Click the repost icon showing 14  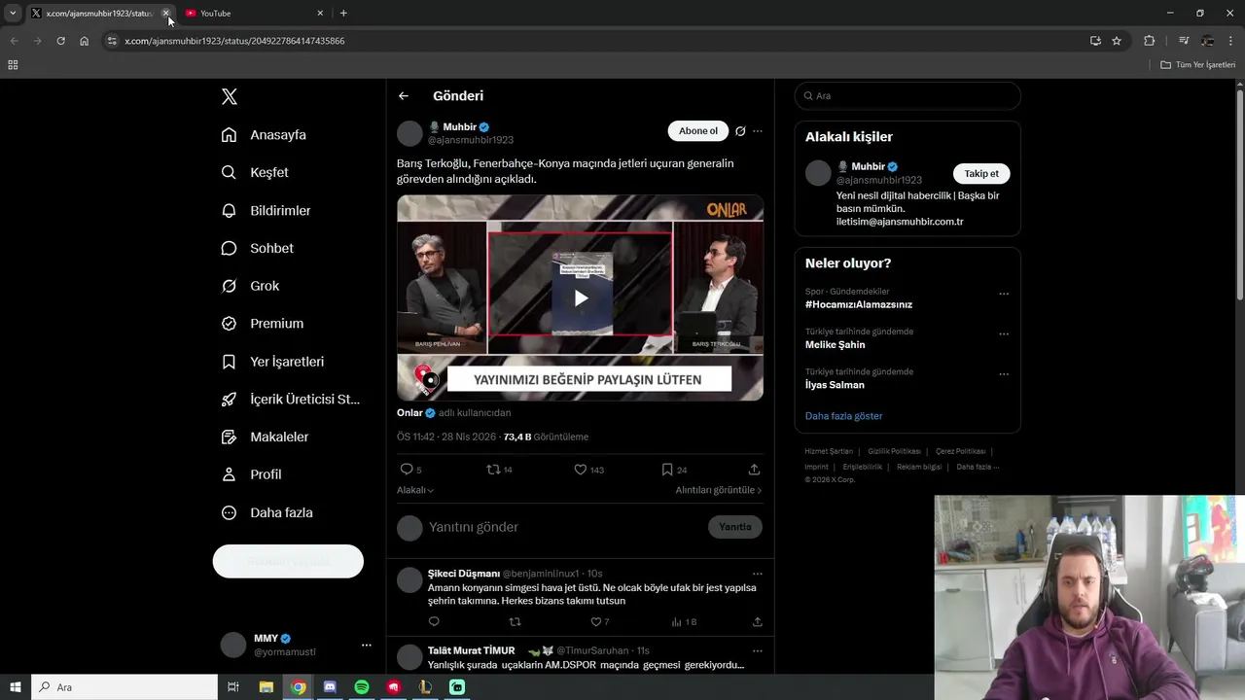[x=499, y=470]
